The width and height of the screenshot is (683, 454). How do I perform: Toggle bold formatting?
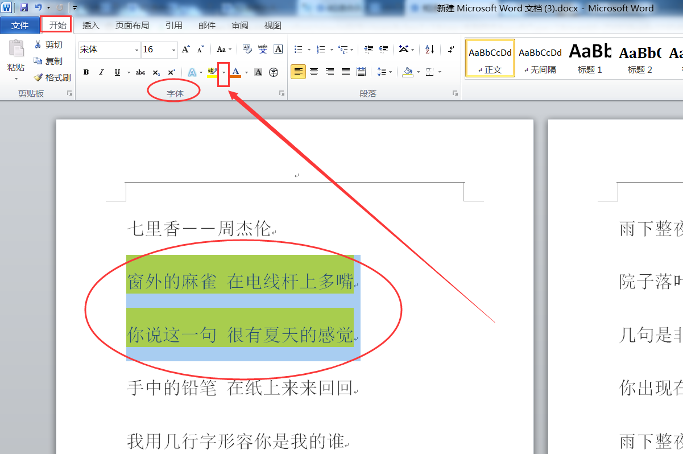[86, 72]
